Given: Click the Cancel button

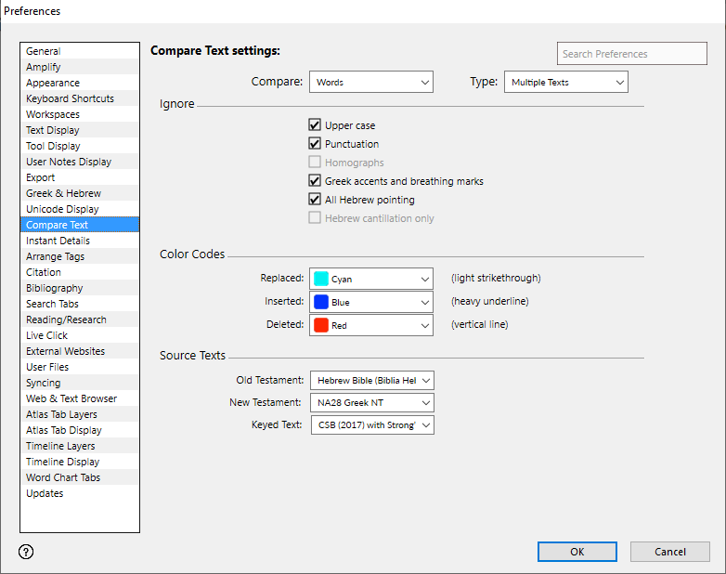Looking at the screenshot, I should (x=669, y=552).
